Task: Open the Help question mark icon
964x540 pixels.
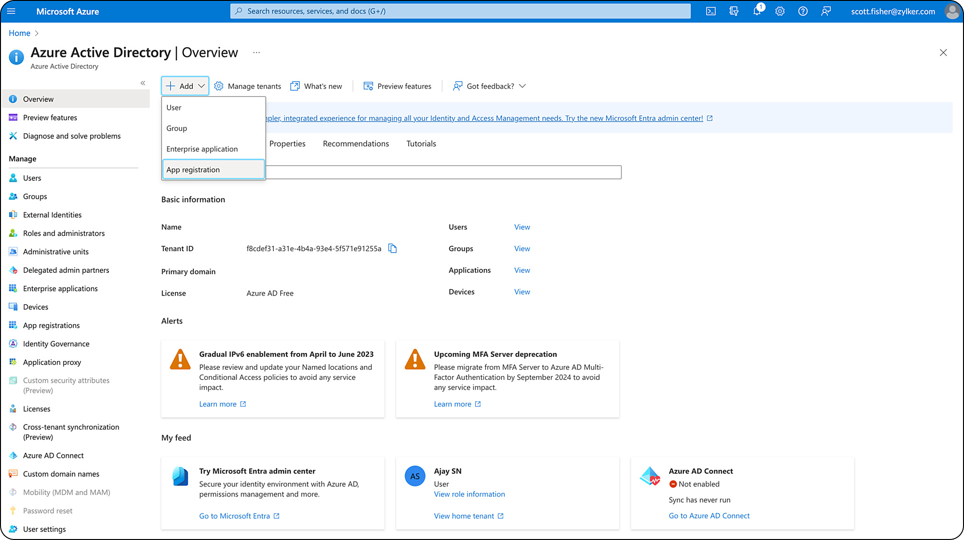Action: [x=803, y=11]
